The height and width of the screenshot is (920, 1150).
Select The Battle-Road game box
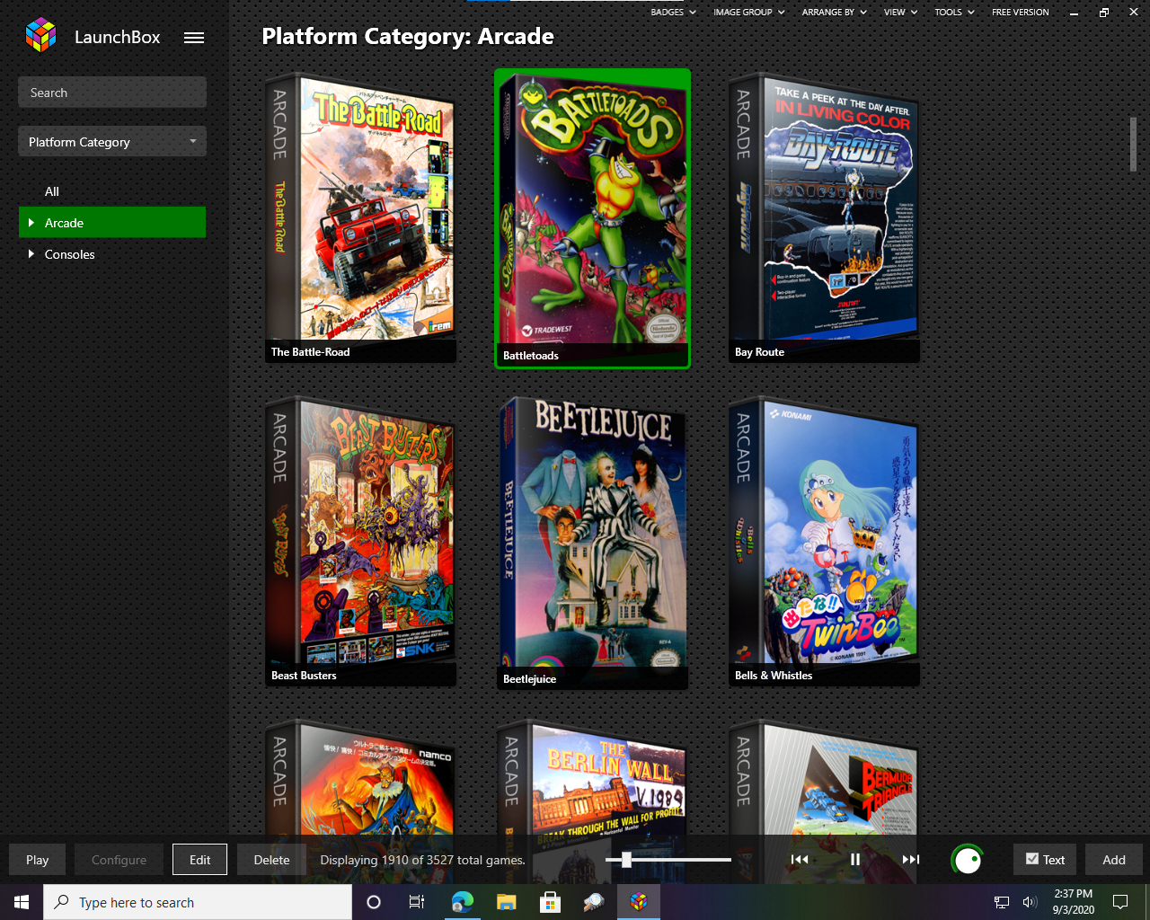[x=360, y=217]
